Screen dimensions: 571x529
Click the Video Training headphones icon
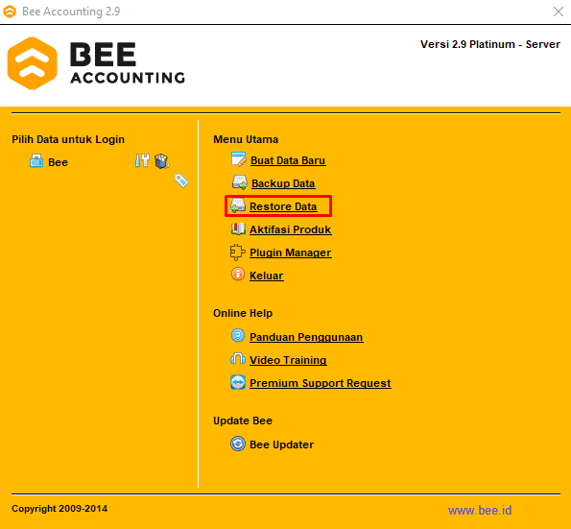(238, 359)
